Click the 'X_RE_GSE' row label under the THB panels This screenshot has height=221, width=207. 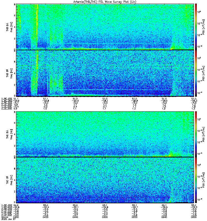7,99
